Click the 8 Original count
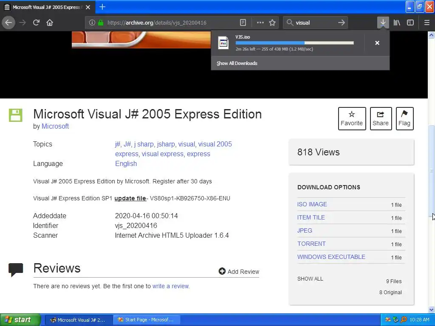Screen dimensions: 435x326 point(391,292)
